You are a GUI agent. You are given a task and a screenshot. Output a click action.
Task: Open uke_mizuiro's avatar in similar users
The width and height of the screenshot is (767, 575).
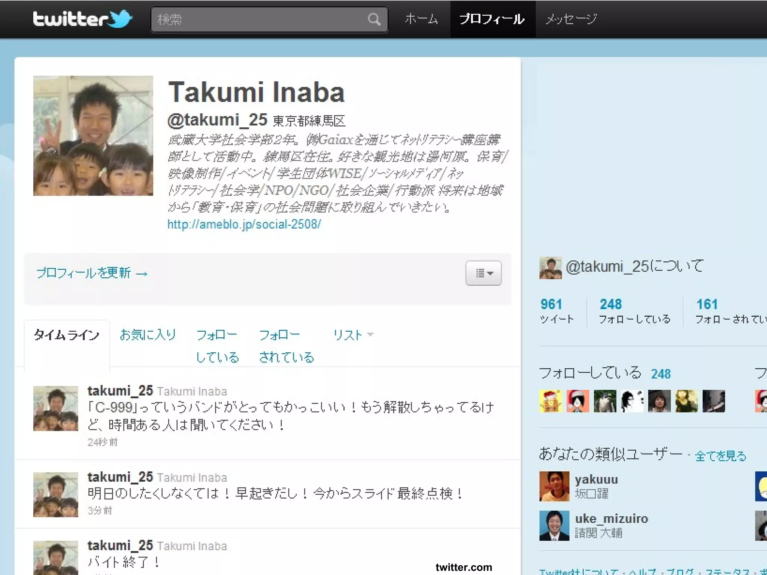coord(554,526)
